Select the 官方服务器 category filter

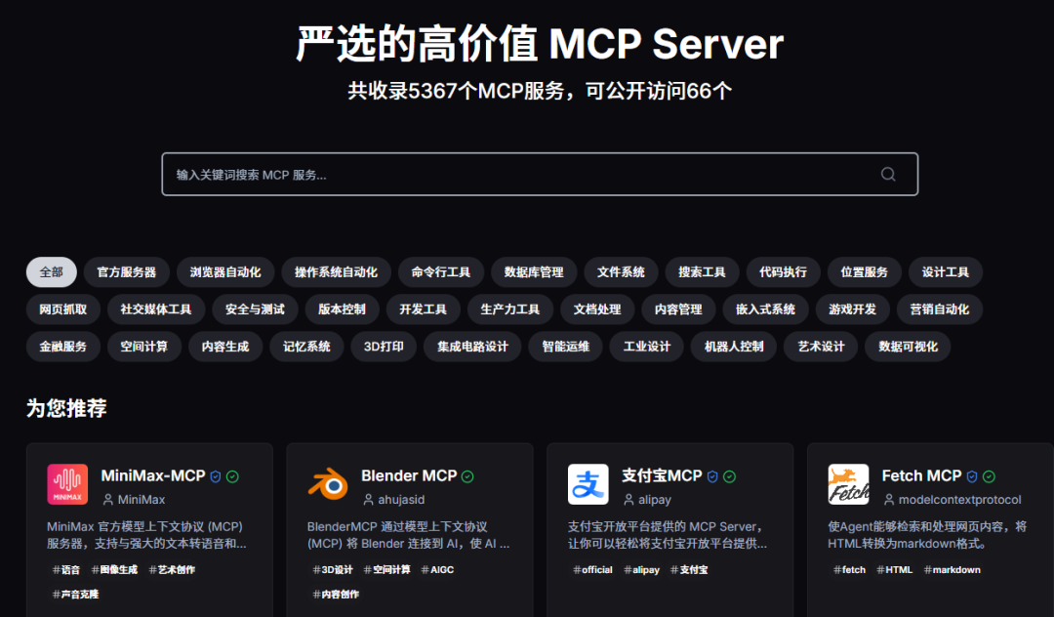click(x=126, y=272)
